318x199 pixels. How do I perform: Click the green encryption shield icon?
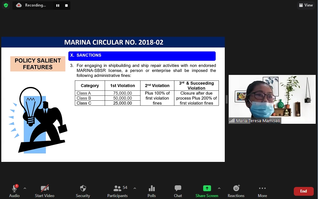click(6, 5)
